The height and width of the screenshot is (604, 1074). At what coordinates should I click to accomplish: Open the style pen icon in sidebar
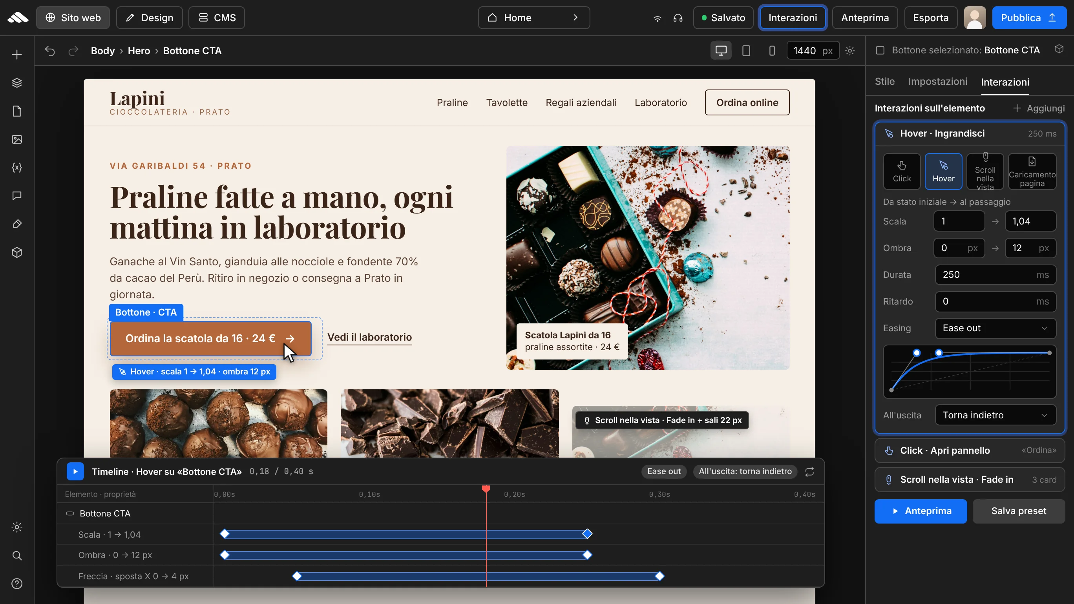(17, 224)
